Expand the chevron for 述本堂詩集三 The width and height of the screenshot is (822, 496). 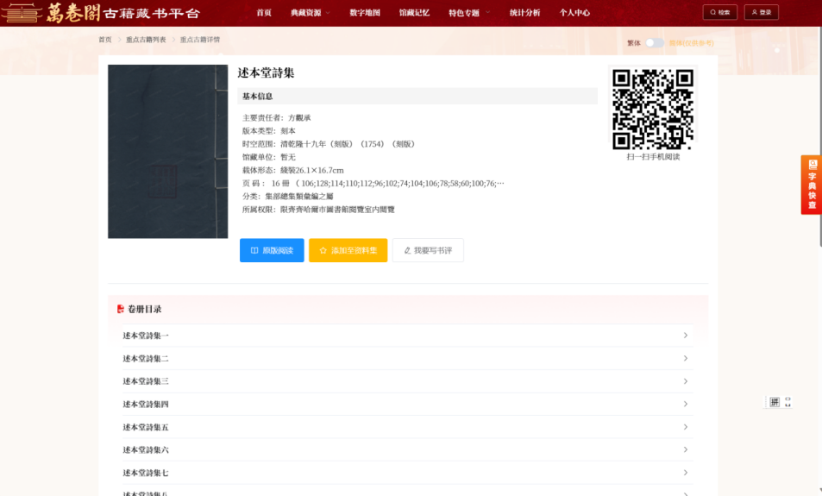(685, 381)
